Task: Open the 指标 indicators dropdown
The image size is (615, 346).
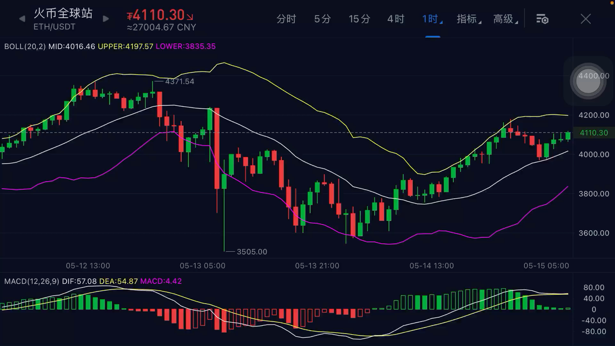Action: click(x=469, y=19)
